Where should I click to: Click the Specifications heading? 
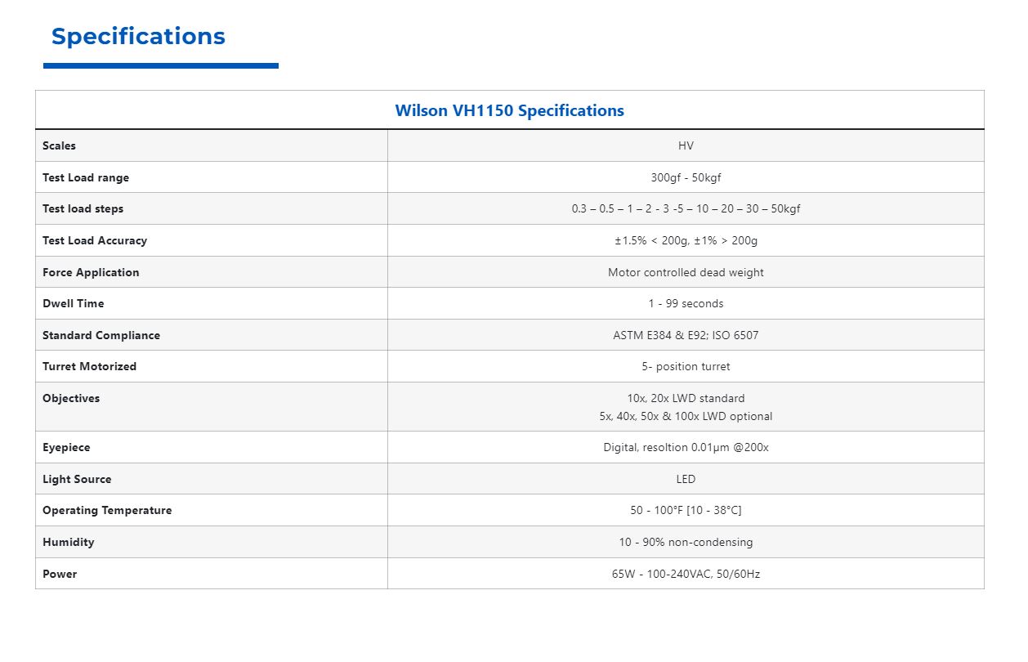(138, 37)
